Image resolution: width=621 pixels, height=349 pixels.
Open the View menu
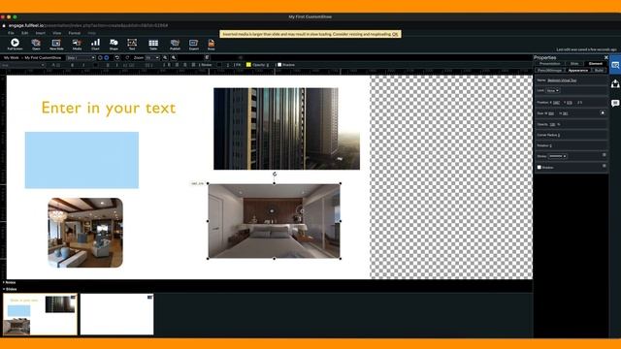click(57, 33)
